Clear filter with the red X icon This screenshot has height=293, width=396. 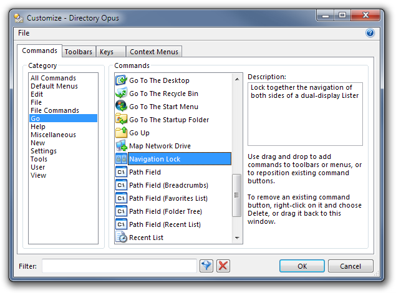click(x=223, y=266)
